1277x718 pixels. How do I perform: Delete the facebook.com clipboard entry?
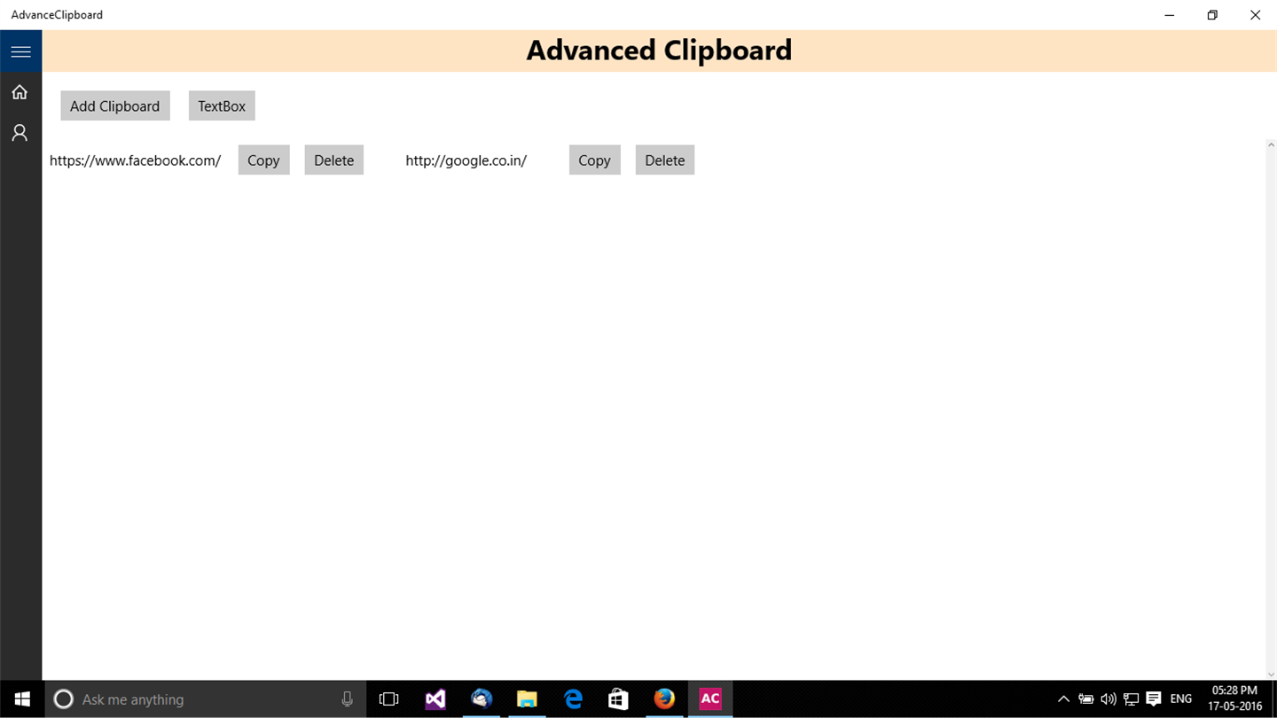(334, 160)
